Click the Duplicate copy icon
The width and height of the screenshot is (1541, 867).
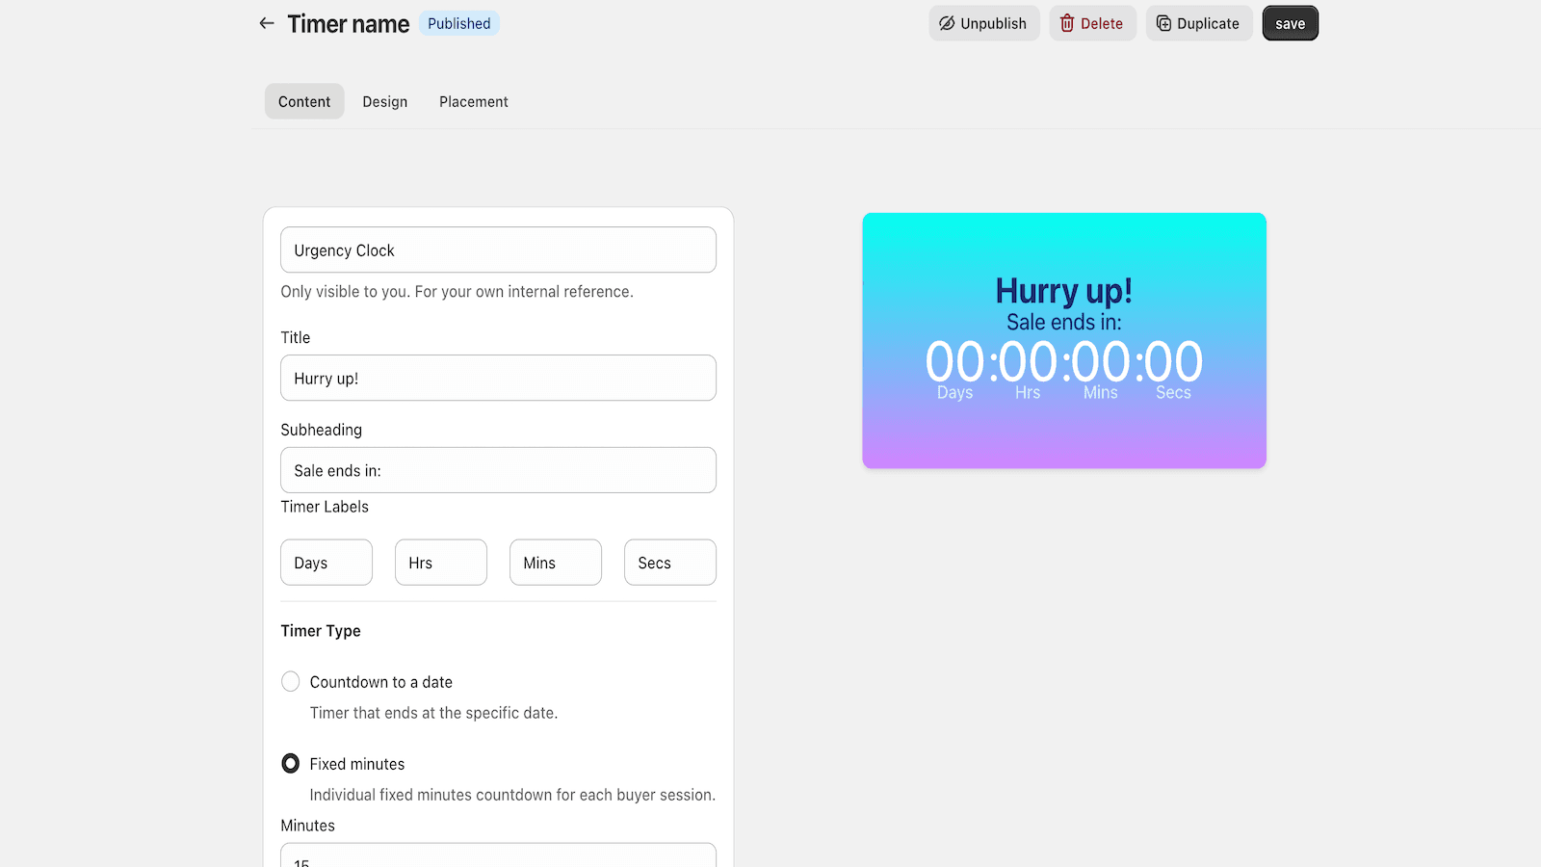click(1163, 23)
